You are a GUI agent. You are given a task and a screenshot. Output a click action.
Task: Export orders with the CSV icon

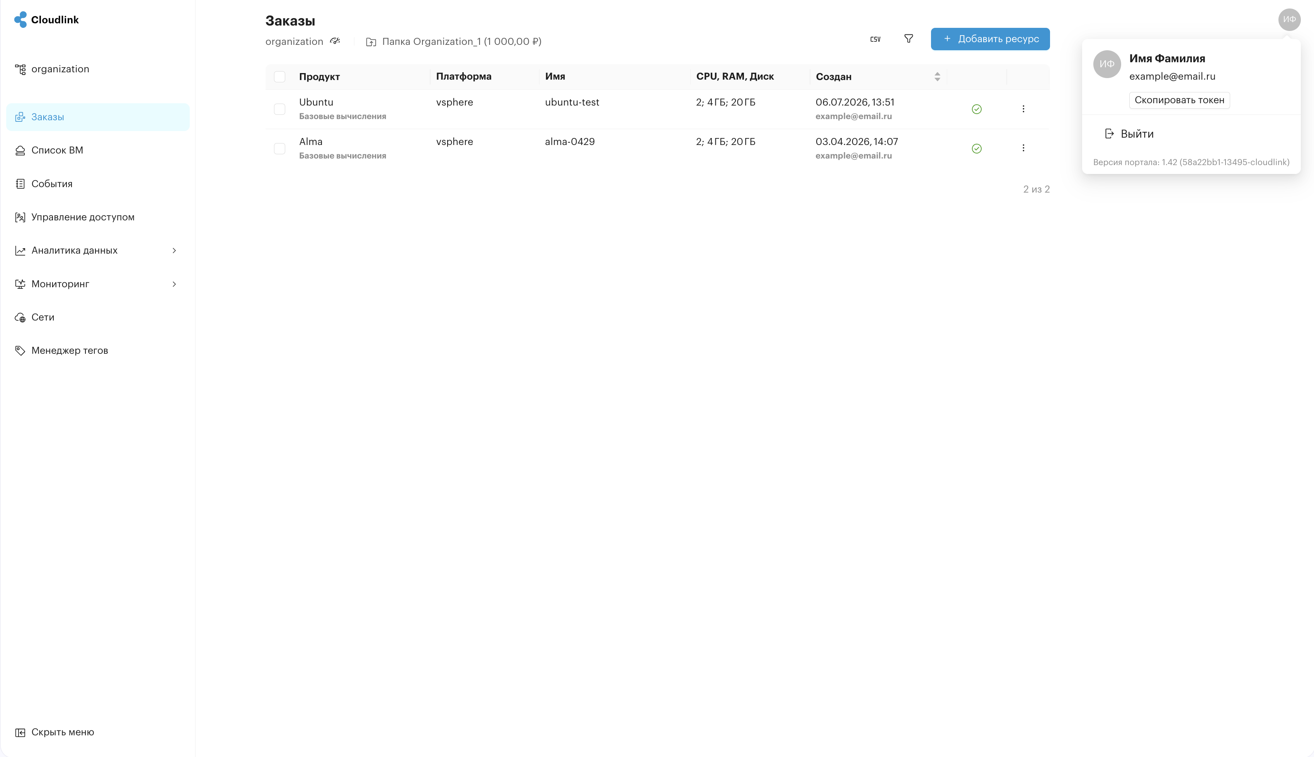[875, 39]
